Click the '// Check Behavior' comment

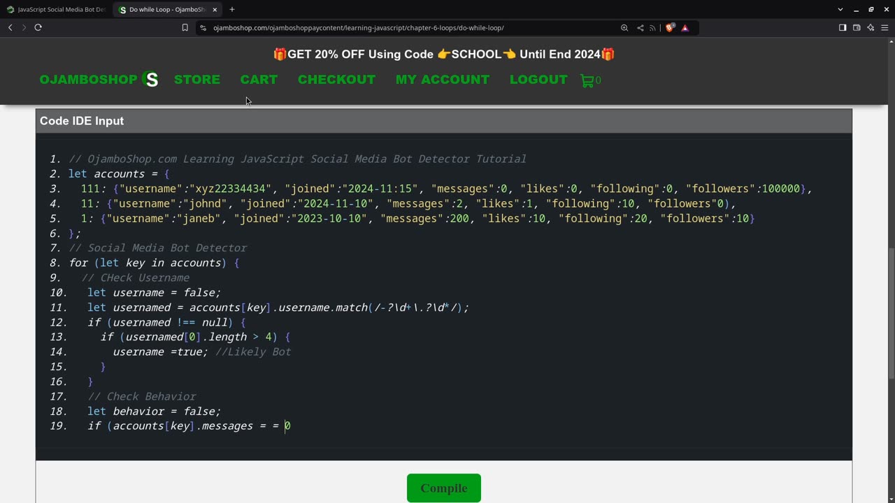[142, 396]
